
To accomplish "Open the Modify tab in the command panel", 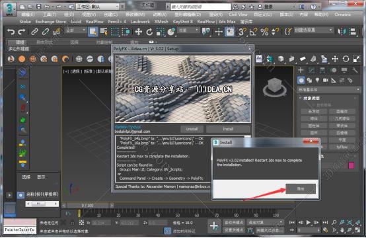I will [311, 70].
